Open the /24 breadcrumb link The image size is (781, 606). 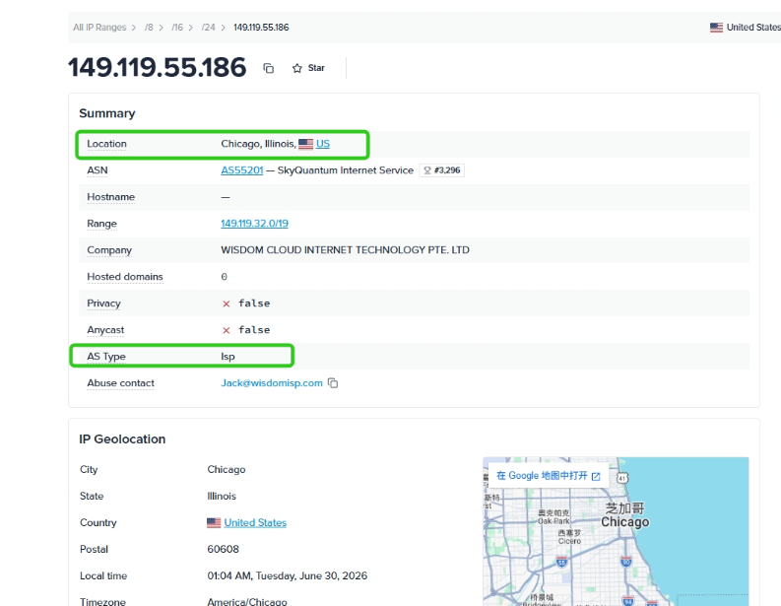click(208, 28)
